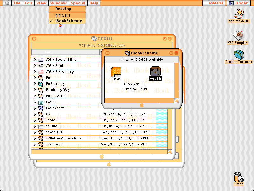Expand the Iceman 1.01 folder
Image resolution: width=254 pixels, height=191 pixels.
coord(35,132)
